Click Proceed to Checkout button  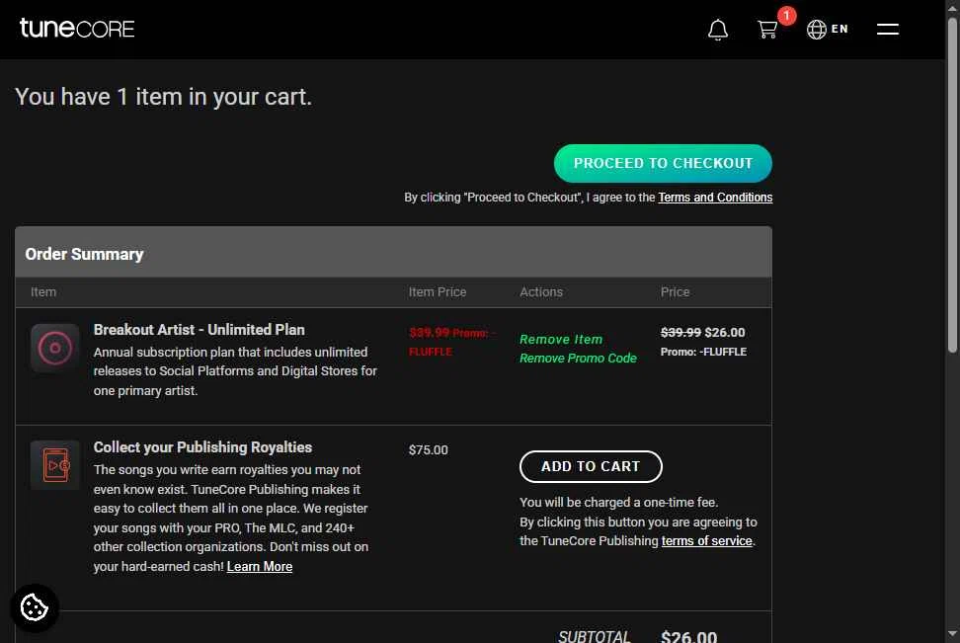click(x=663, y=164)
